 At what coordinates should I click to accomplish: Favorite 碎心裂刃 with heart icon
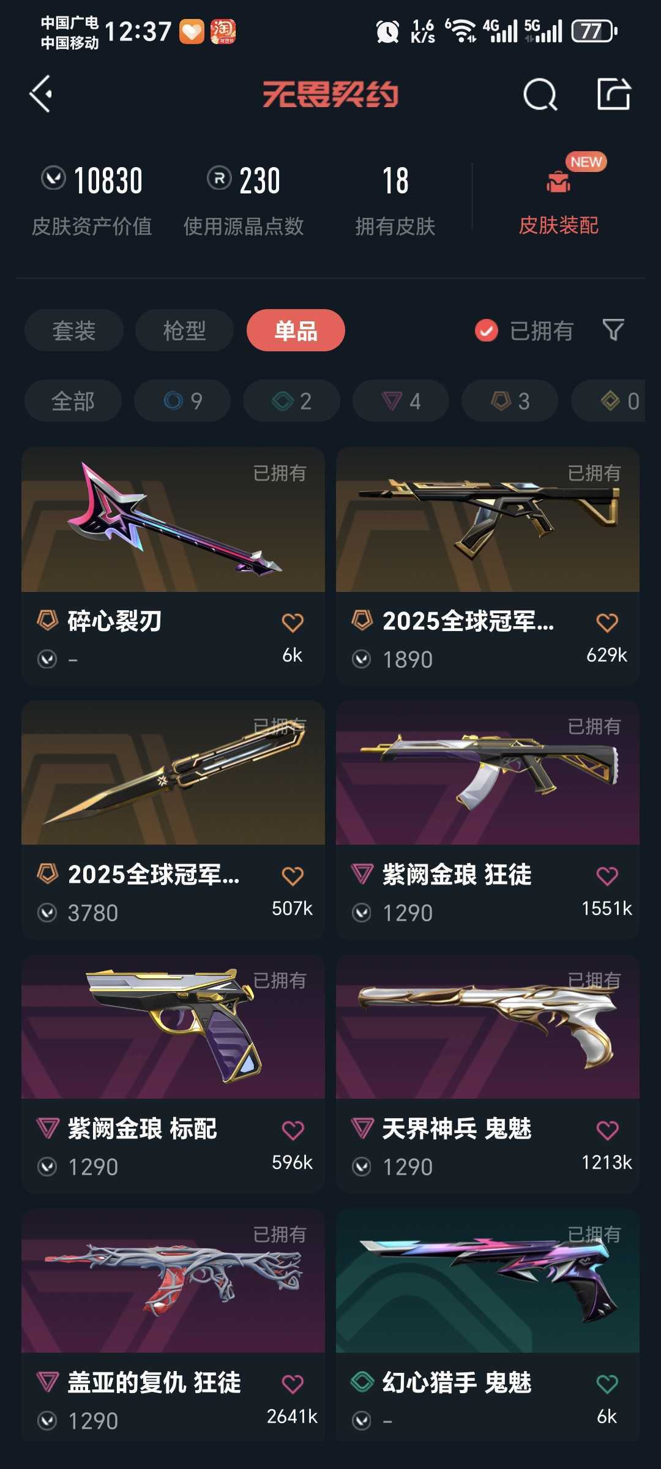[293, 622]
